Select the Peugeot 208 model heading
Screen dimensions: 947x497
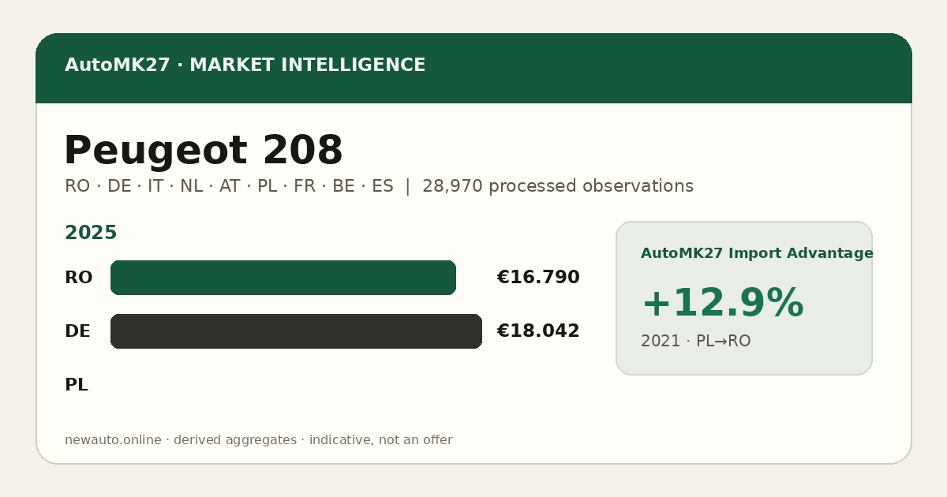204,151
